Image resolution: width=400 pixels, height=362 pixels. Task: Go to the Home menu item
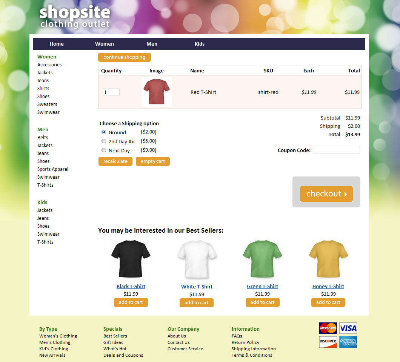57,44
